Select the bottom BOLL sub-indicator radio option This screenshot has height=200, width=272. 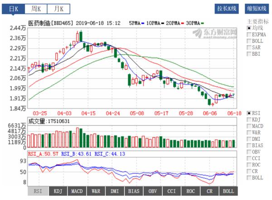coord(249,178)
